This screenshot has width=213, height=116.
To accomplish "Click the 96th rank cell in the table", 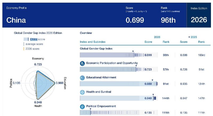I will [x=166, y=55].
